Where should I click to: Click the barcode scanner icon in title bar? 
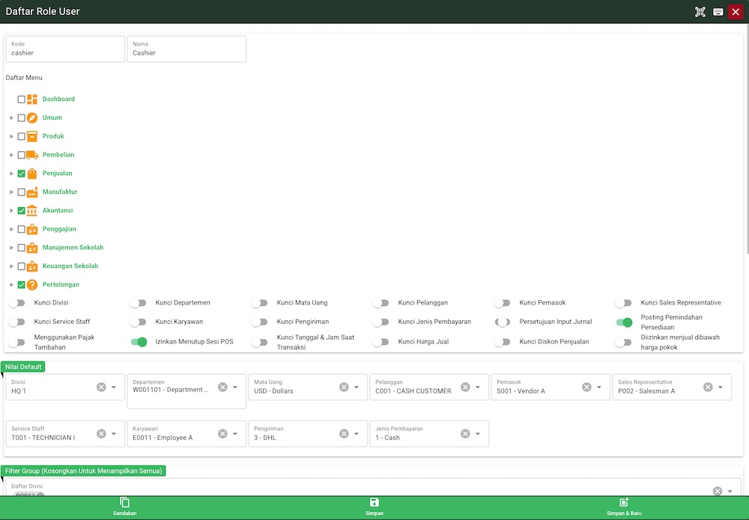coord(700,11)
